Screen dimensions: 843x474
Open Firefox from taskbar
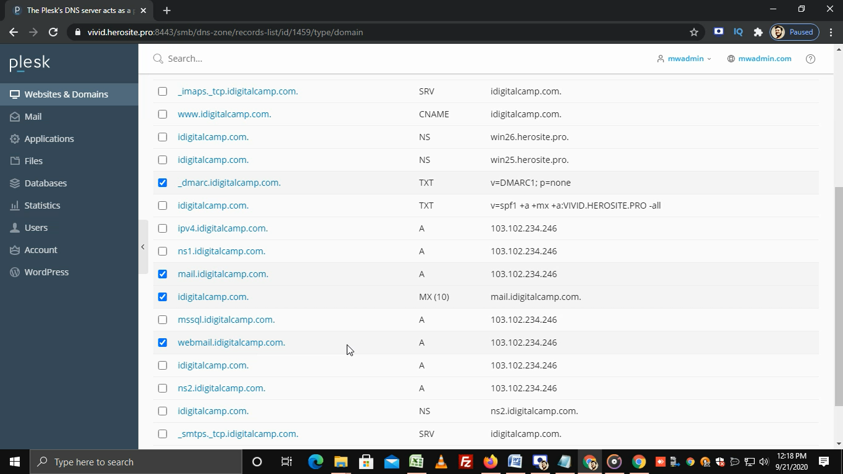point(491,462)
